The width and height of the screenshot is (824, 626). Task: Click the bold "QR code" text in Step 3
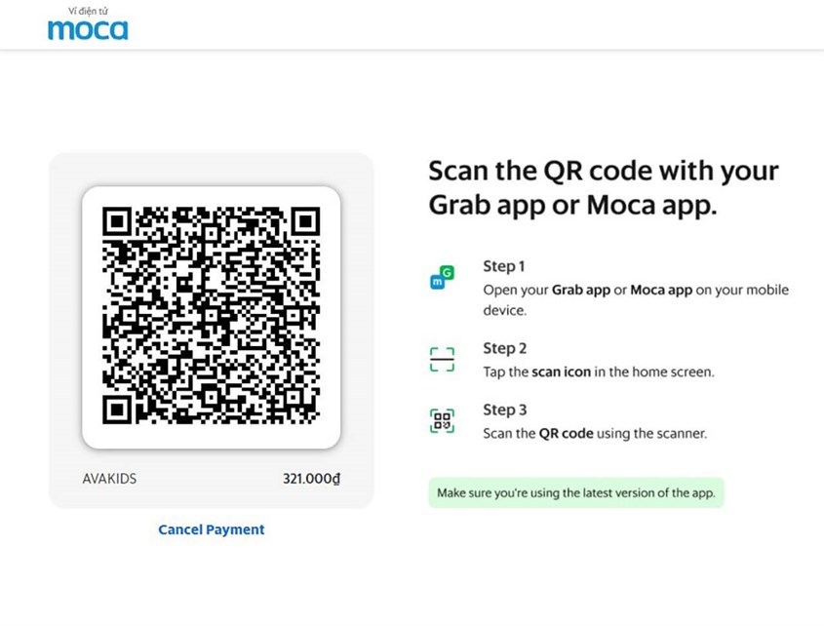(x=566, y=433)
